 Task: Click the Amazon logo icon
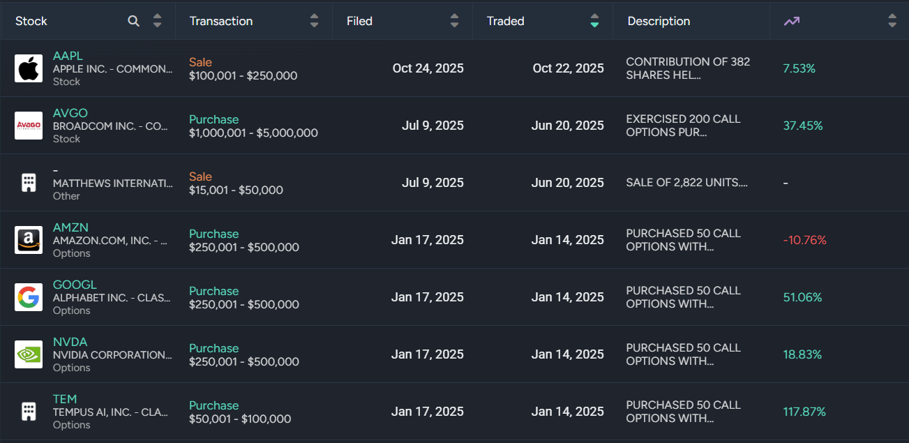click(29, 240)
